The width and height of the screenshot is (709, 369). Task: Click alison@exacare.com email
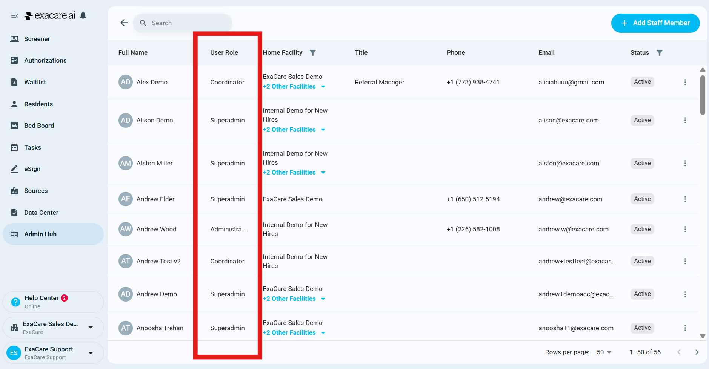(569, 120)
